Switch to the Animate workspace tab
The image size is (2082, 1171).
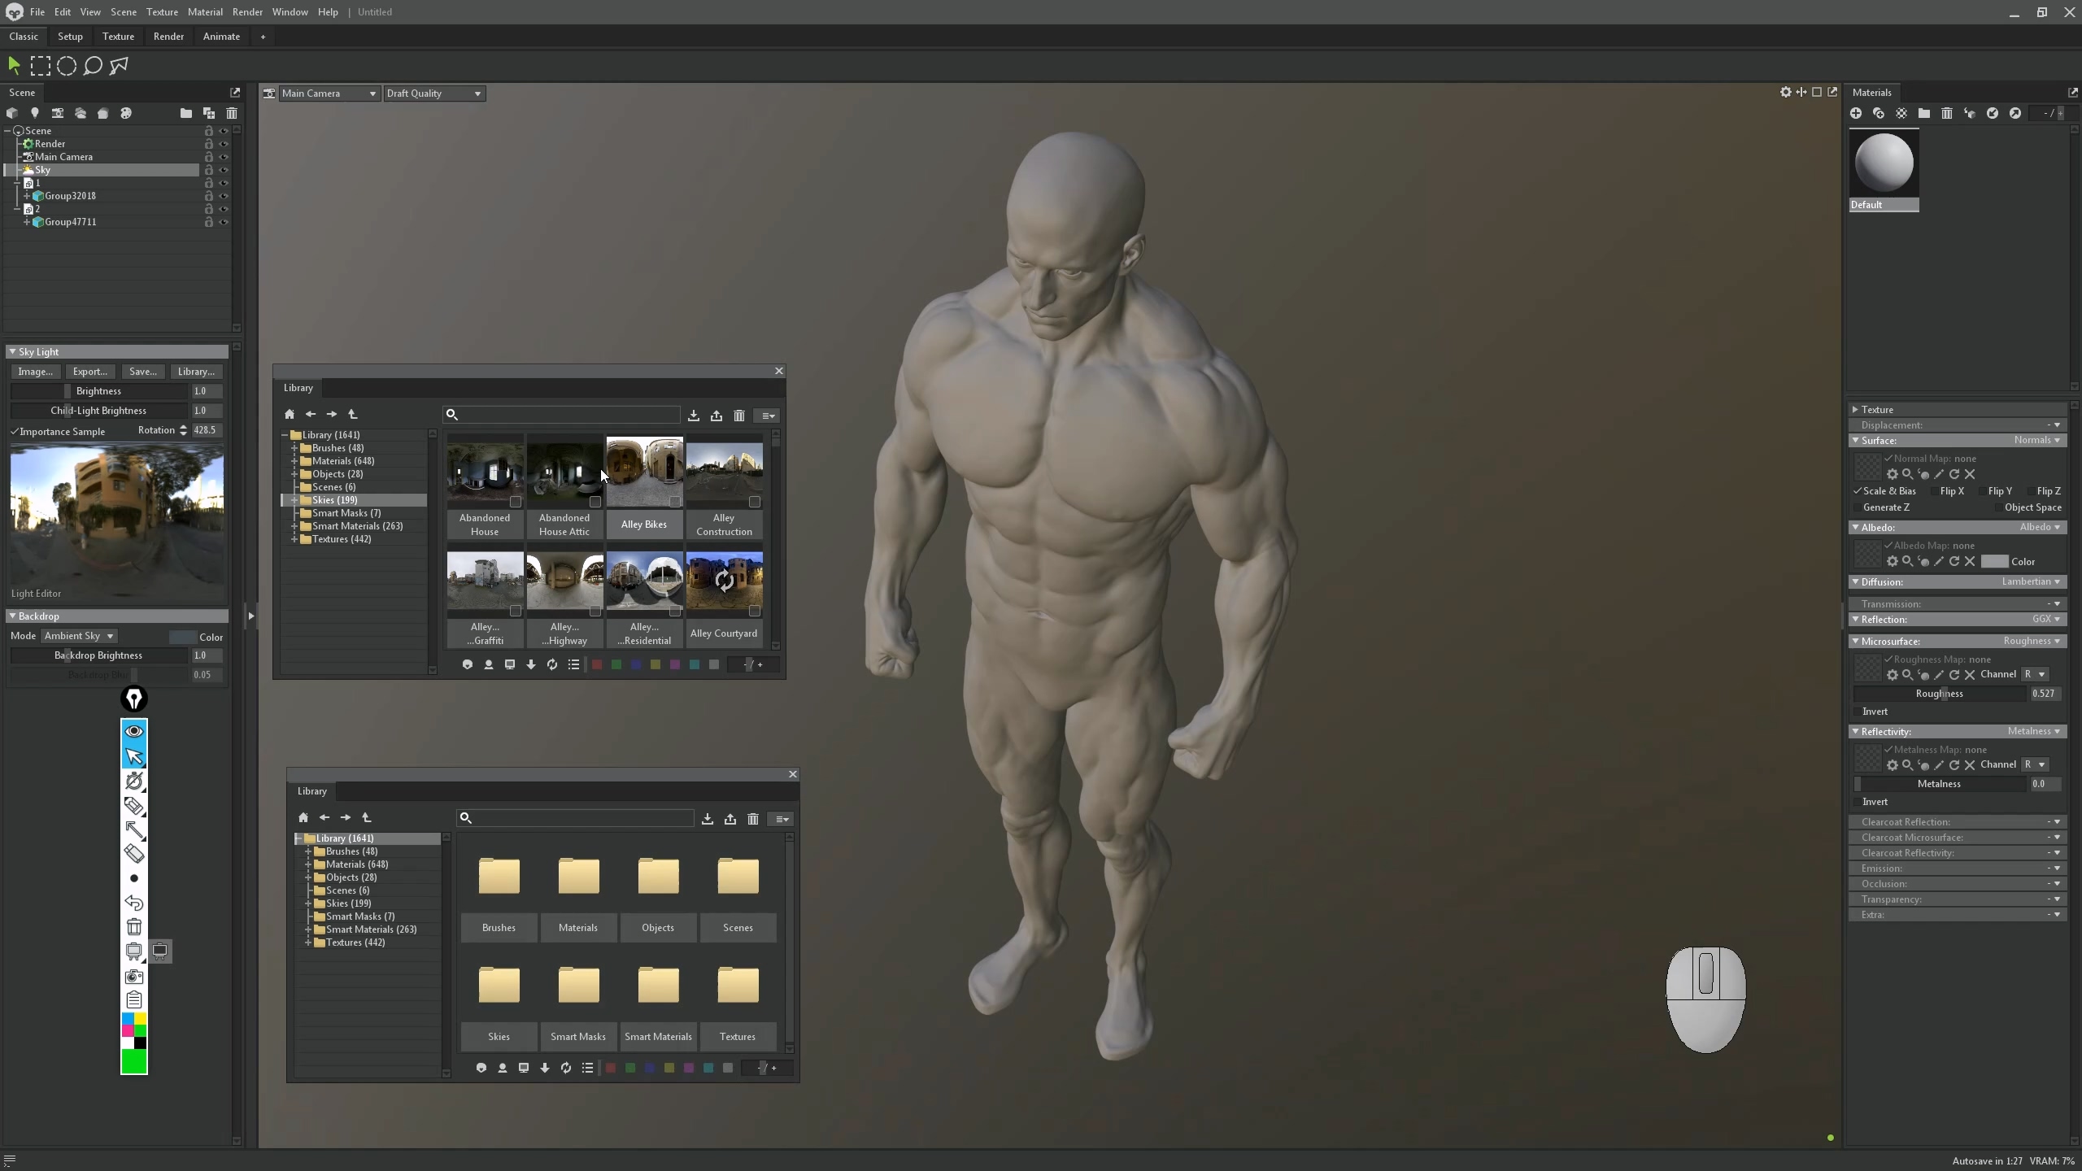coord(221,37)
